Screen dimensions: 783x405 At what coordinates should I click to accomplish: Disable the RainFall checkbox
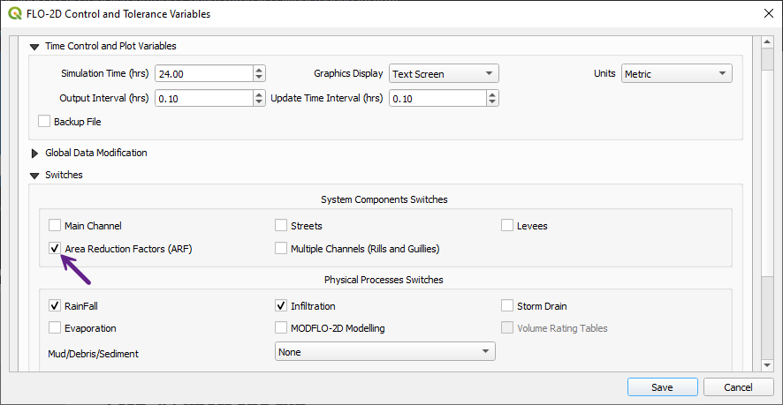pos(56,306)
